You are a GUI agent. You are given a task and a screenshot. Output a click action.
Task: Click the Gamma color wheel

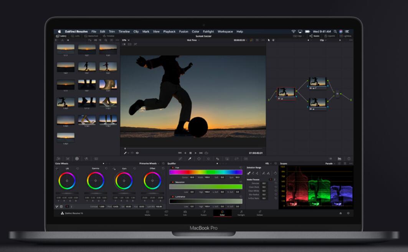[x=95, y=181]
